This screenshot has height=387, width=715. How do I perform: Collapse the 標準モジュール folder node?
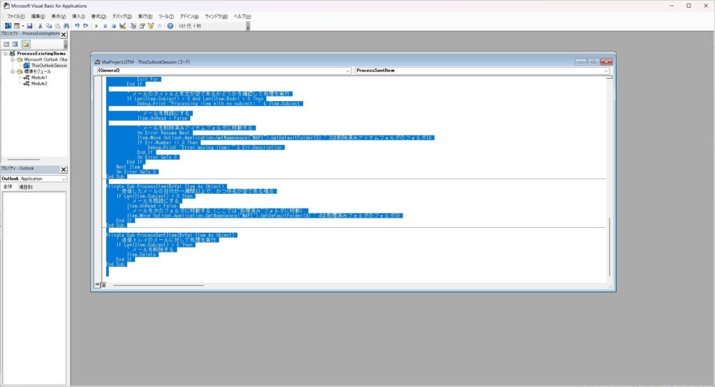13,71
